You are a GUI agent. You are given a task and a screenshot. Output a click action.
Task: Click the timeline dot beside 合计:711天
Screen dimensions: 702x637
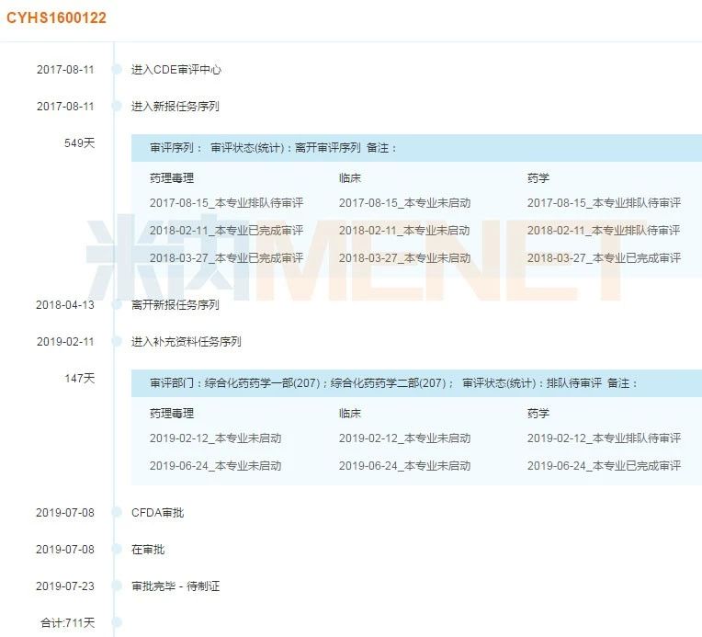[x=117, y=622]
